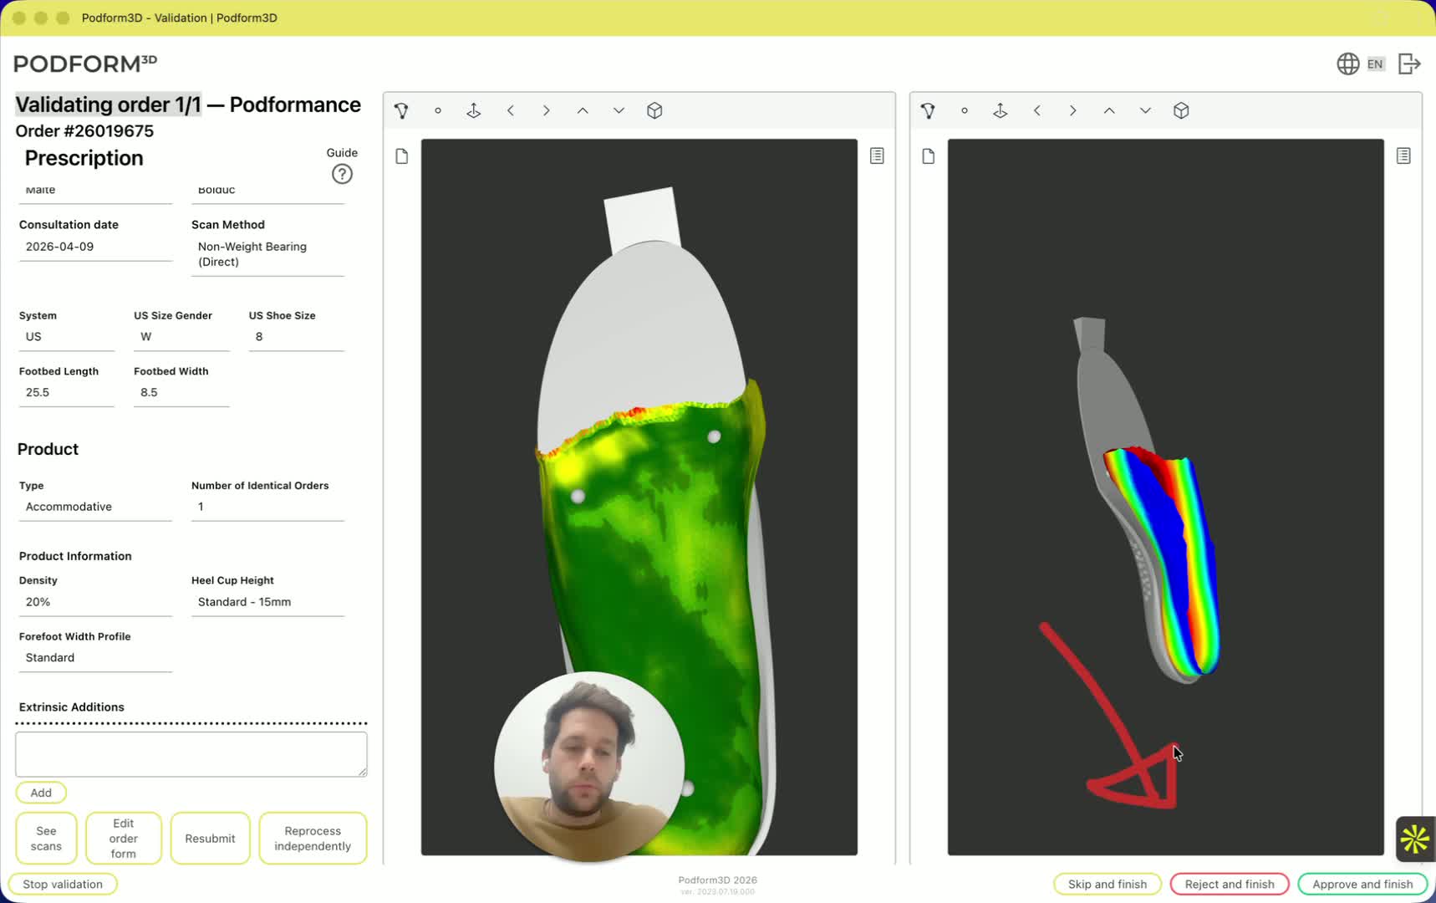1436x903 pixels.
Task: Open the document icon beside left viewer
Action: coord(402,156)
